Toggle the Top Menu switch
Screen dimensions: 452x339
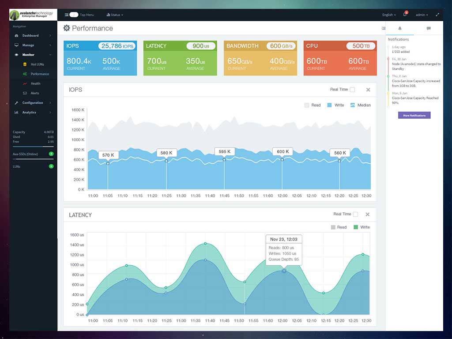click(x=74, y=15)
